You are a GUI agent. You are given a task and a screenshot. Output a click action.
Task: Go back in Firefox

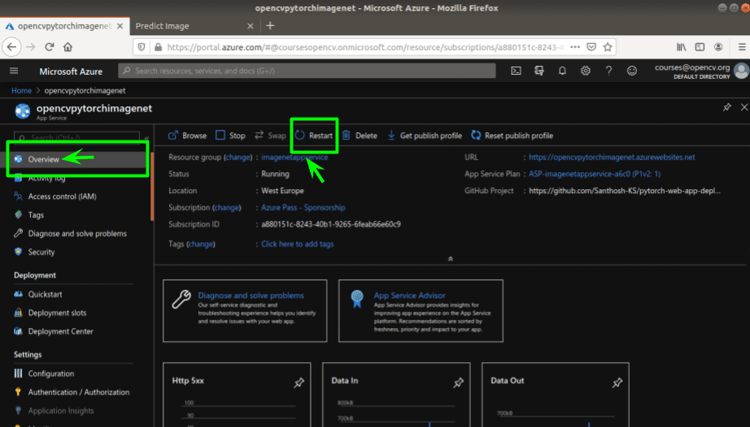coord(12,47)
